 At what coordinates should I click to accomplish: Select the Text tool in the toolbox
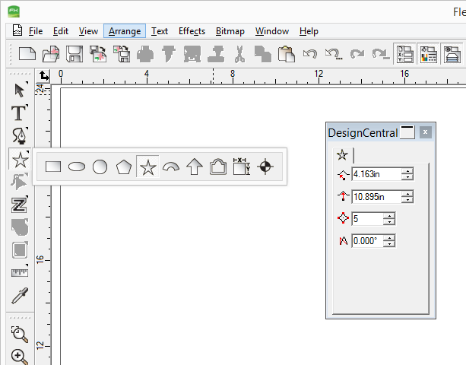[19, 113]
